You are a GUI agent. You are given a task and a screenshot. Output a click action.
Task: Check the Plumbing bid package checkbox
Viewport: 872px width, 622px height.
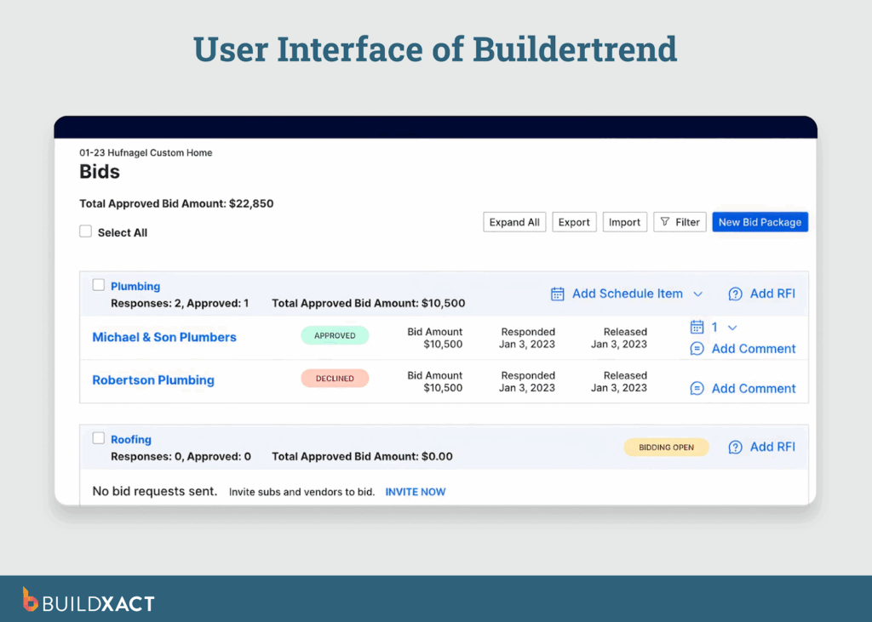pos(99,285)
